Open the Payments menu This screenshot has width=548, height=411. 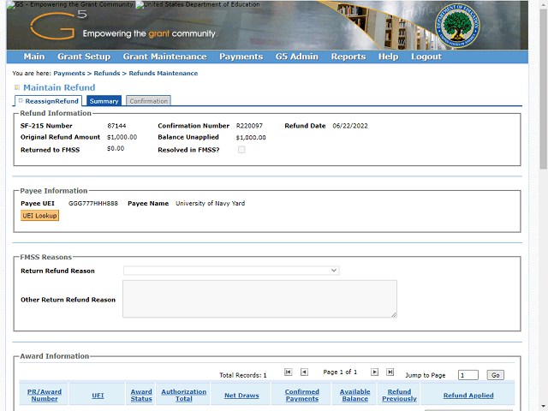(x=241, y=57)
